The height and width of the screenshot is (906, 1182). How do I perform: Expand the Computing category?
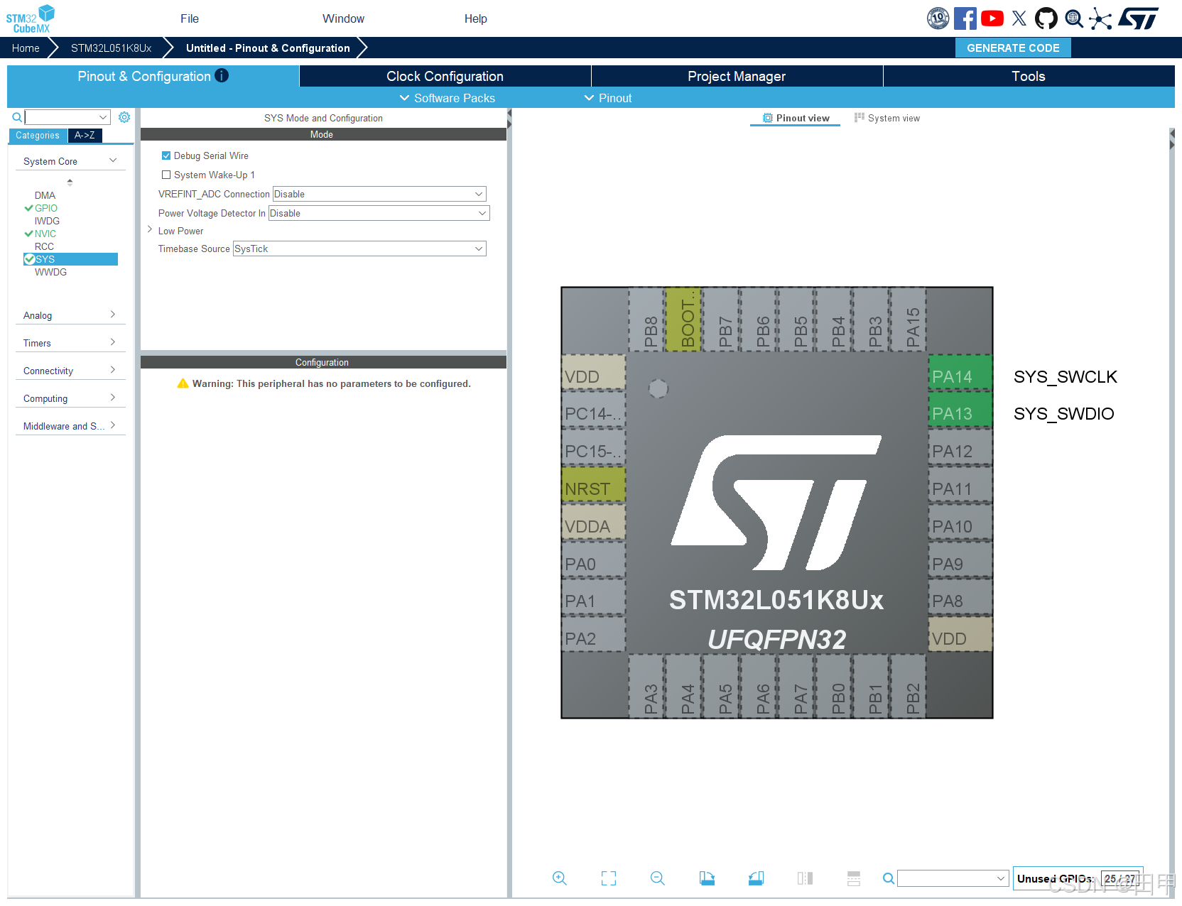click(70, 398)
